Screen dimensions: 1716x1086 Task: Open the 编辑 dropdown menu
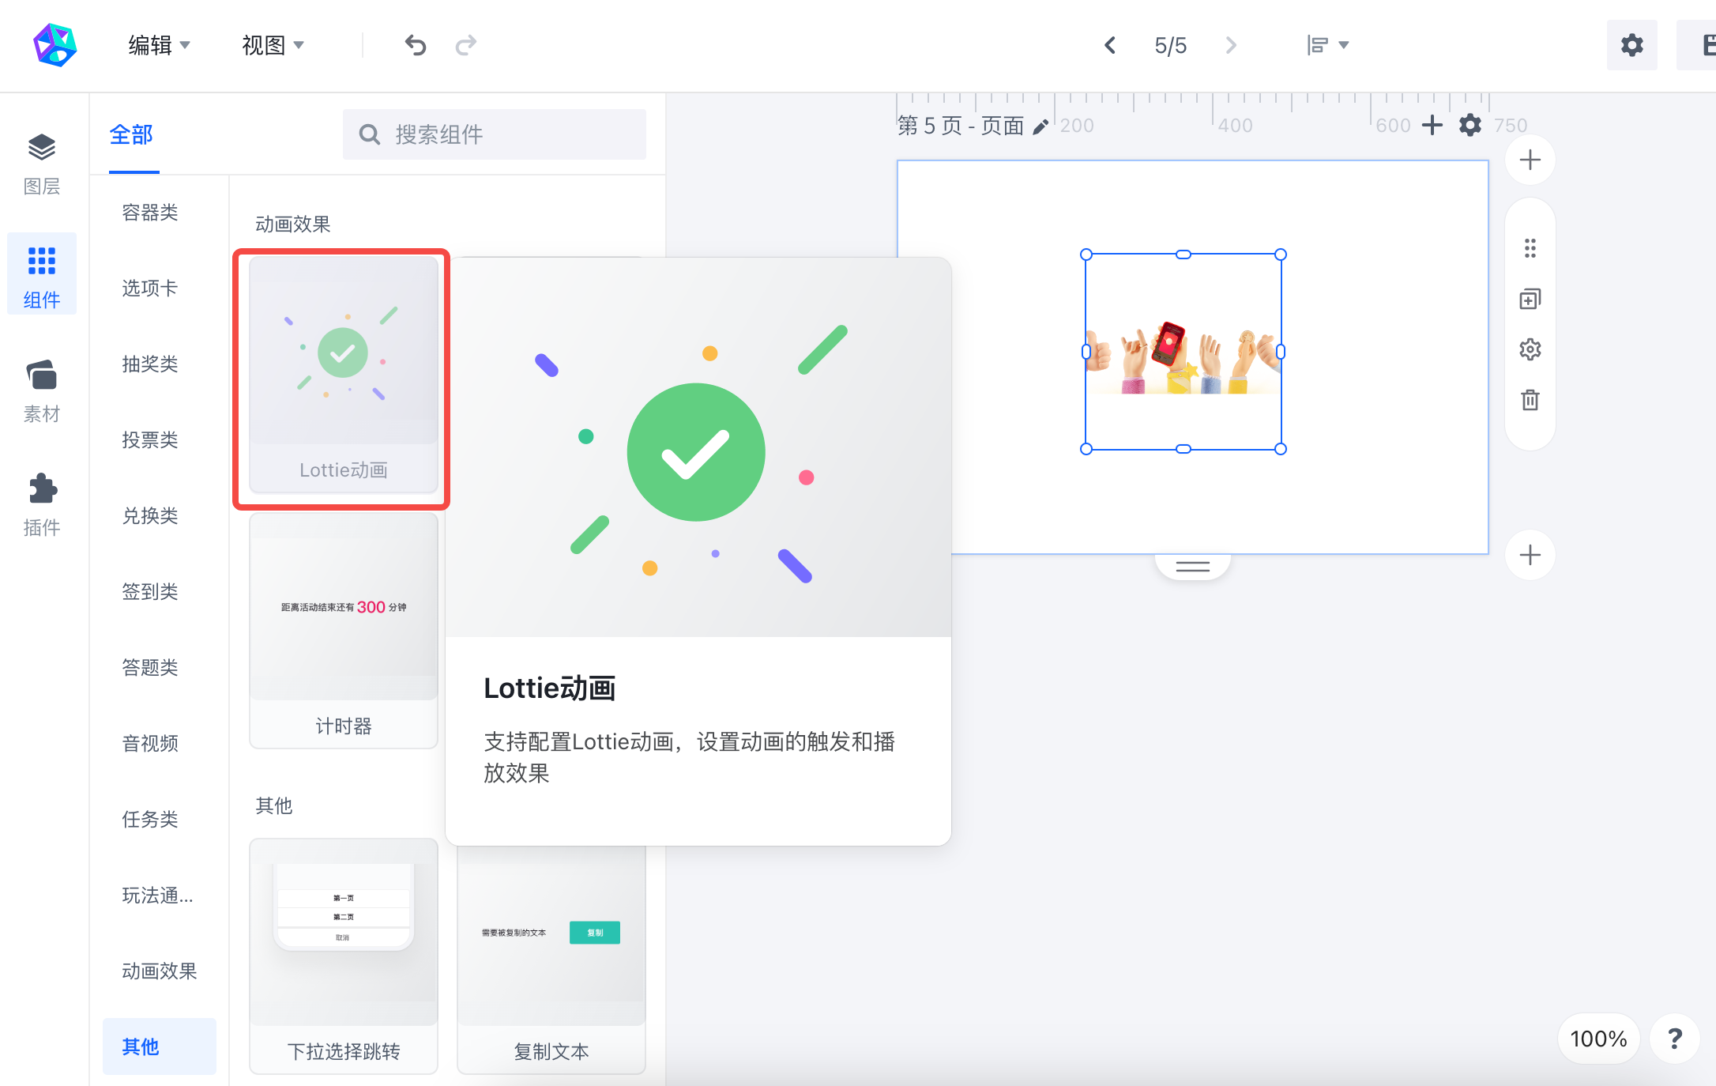[x=159, y=45]
